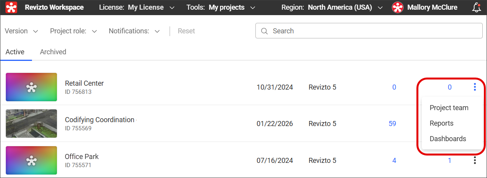Open Dashboards from the context menu
The height and width of the screenshot is (178, 487).
[x=448, y=139]
